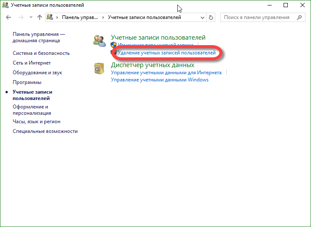Open 'Система и безопасность' in sidebar
Screen dimensions: 311x227
[41, 53]
